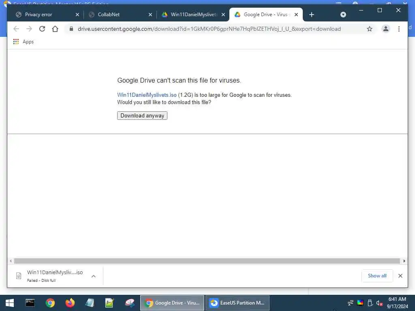The height and width of the screenshot is (311, 415).
Task: Close the CollabNet tab
Action: 150,15
